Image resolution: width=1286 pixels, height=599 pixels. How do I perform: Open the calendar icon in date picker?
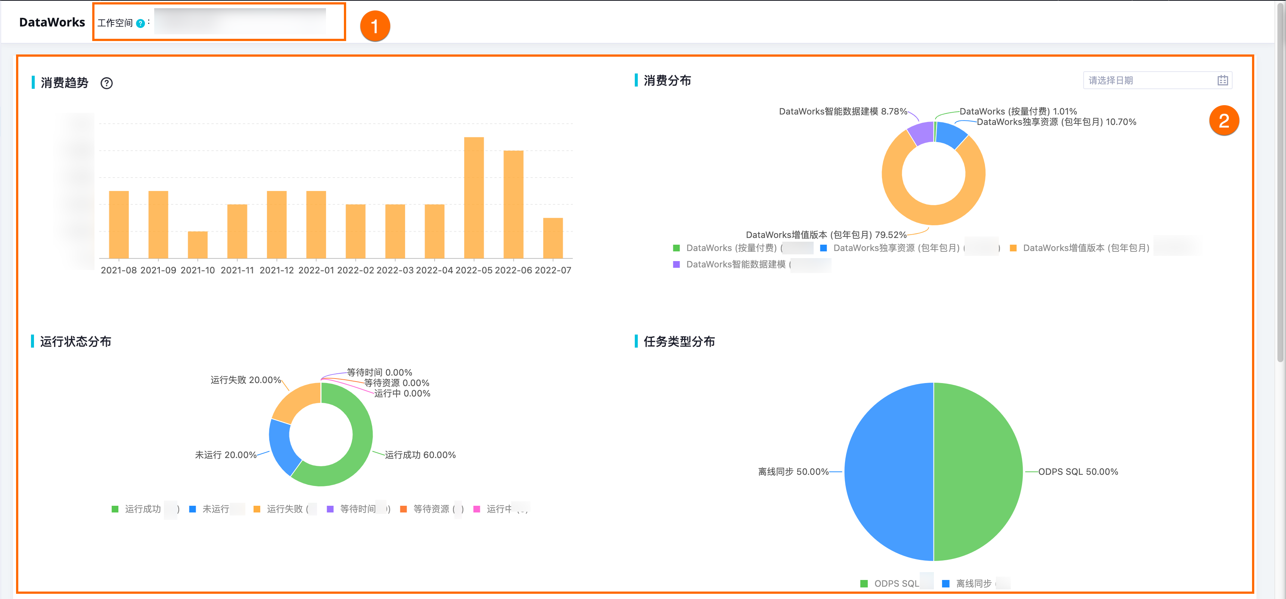[1222, 80]
